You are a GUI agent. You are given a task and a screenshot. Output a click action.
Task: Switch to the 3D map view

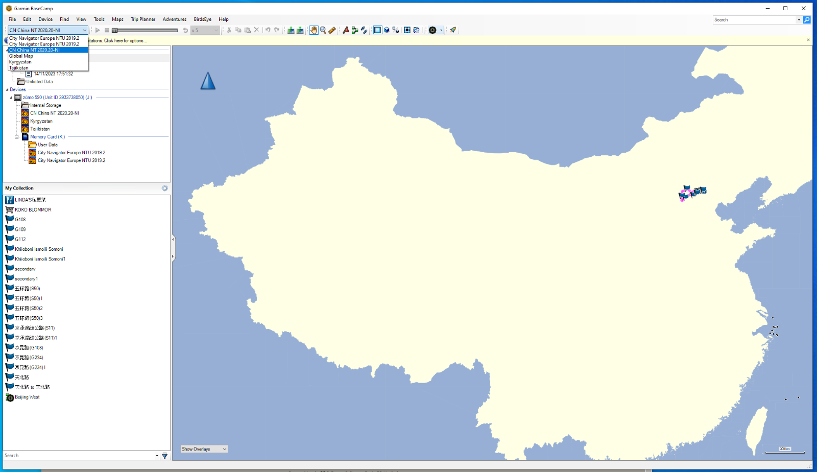point(387,30)
